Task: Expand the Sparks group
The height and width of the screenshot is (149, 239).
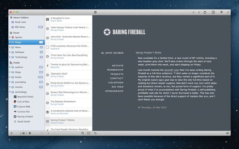Action: pos(10,37)
